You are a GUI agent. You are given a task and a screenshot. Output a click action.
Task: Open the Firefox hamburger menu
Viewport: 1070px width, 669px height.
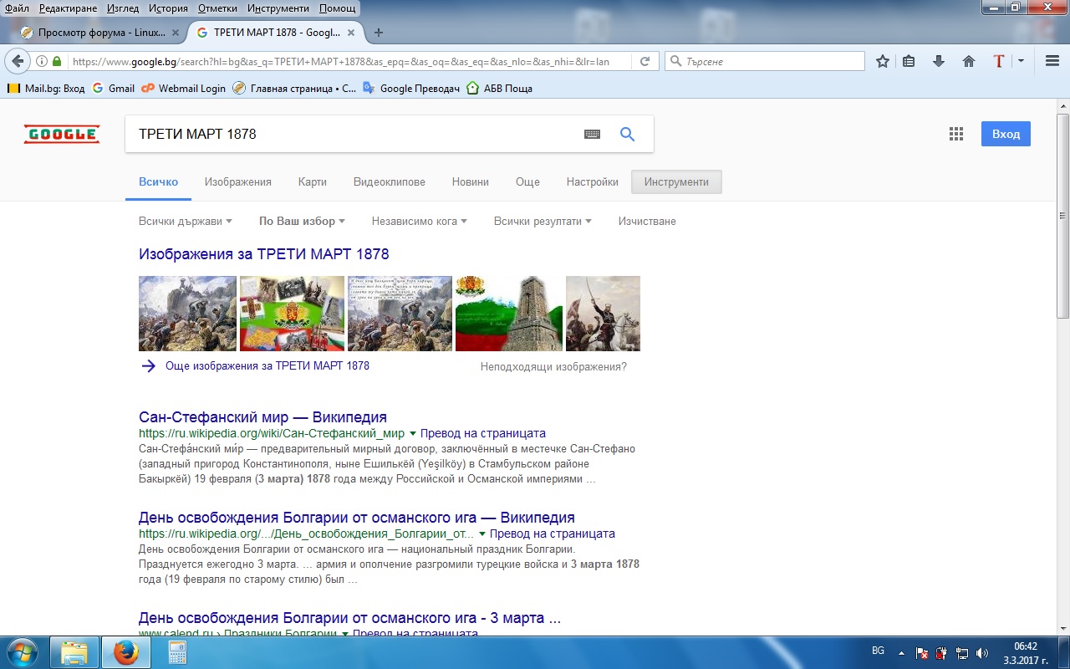(x=1052, y=61)
